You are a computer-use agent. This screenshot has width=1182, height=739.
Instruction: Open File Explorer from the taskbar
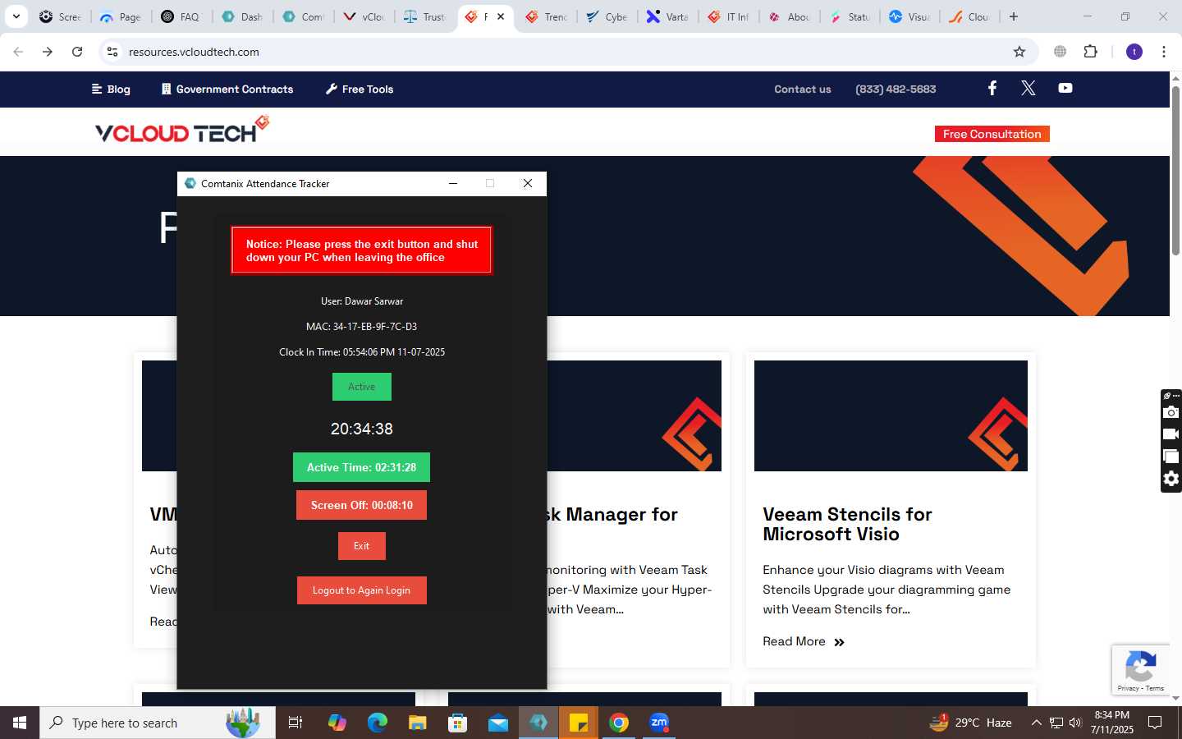(418, 723)
